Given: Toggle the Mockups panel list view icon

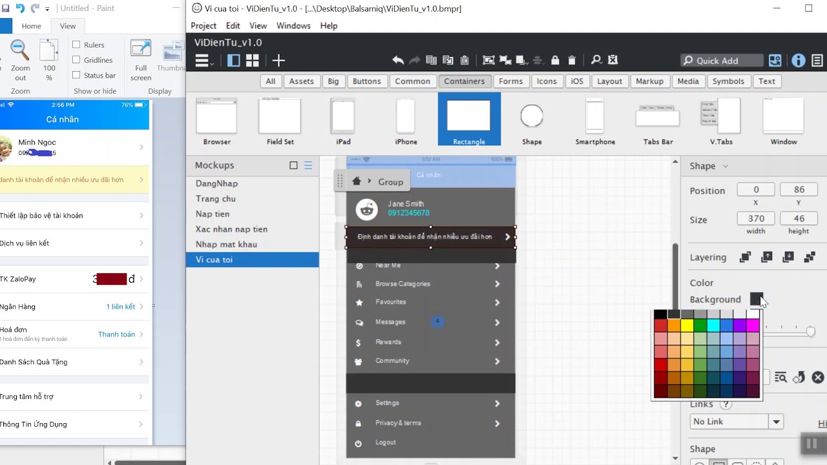Looking at the screenshot, I should click(308, 165).
